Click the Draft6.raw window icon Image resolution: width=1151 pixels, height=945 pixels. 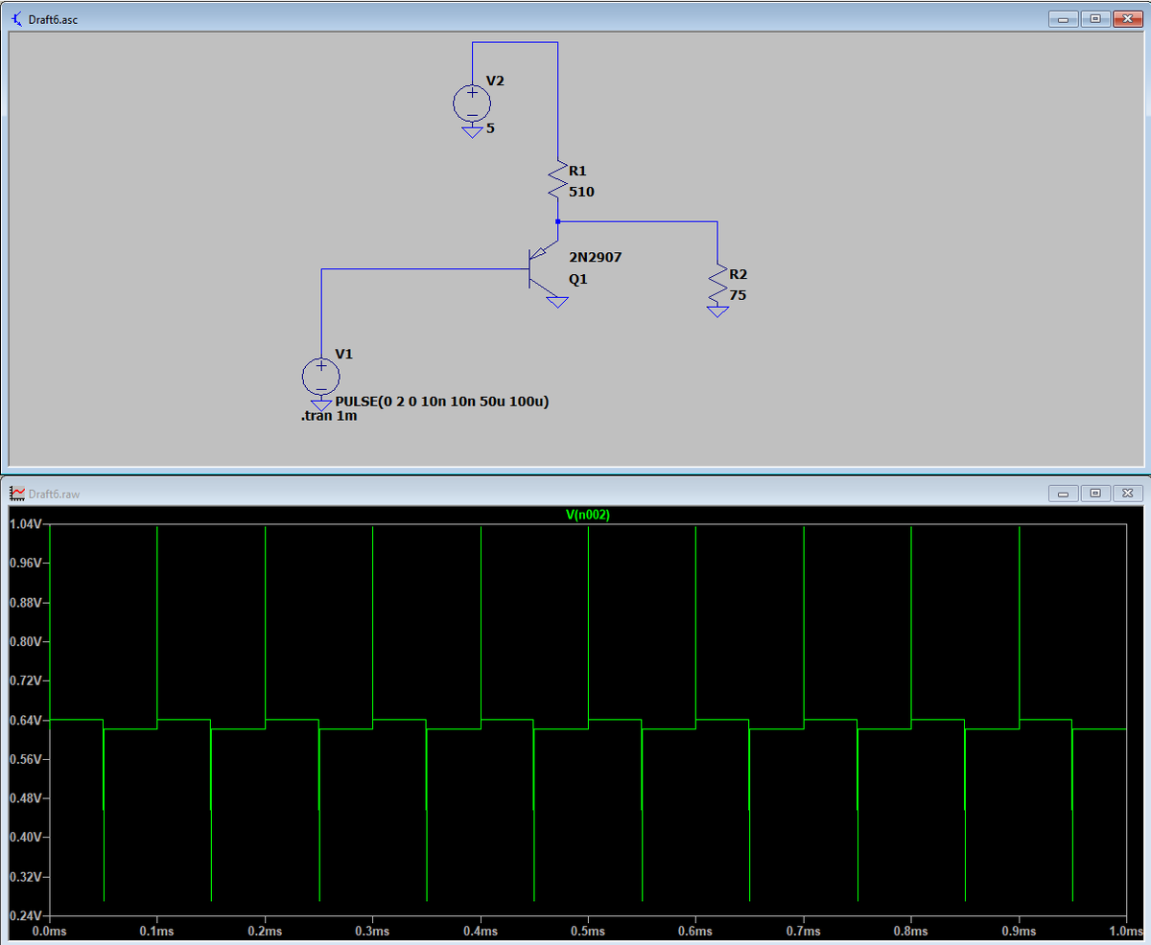click(16, 494)
